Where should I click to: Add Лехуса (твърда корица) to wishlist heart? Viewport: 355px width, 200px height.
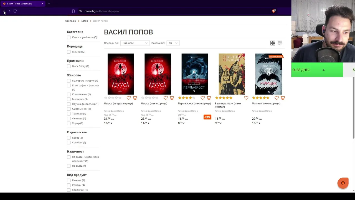(x=129, y=98)
